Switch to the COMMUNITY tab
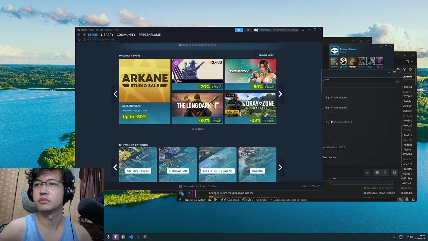428x241 pixels. point(126,35)
